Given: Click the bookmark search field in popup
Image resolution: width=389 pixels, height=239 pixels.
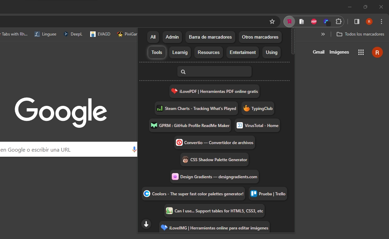Looking at the screenshot, I should [214, 72].
